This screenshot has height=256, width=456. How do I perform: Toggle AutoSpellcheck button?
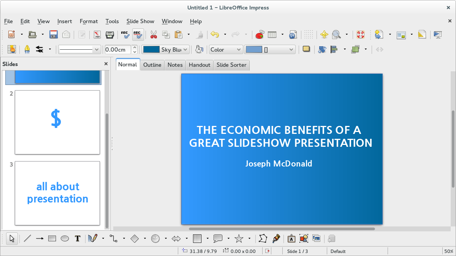[x=138, y=35]
